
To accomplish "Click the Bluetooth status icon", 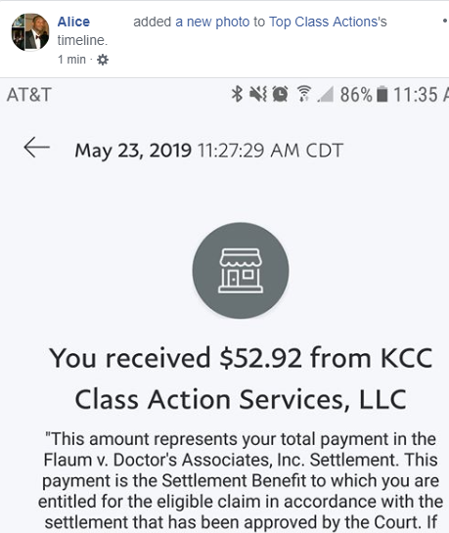I will pos(237,94).
